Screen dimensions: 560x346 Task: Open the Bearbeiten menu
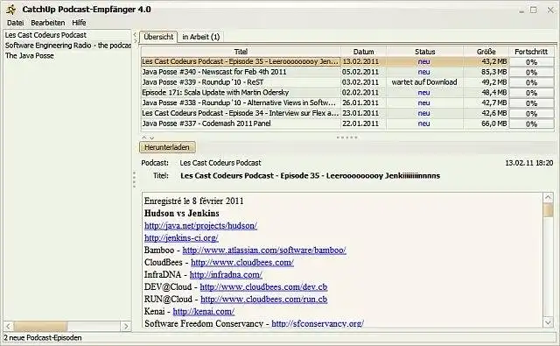click(x=48, y=23)
